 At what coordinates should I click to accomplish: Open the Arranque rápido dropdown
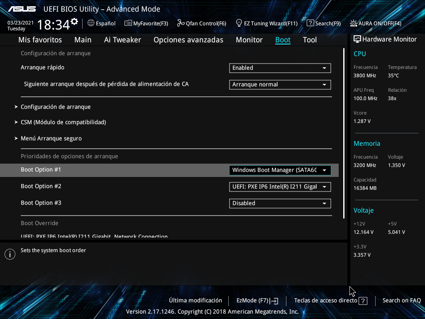coord(280,68)
